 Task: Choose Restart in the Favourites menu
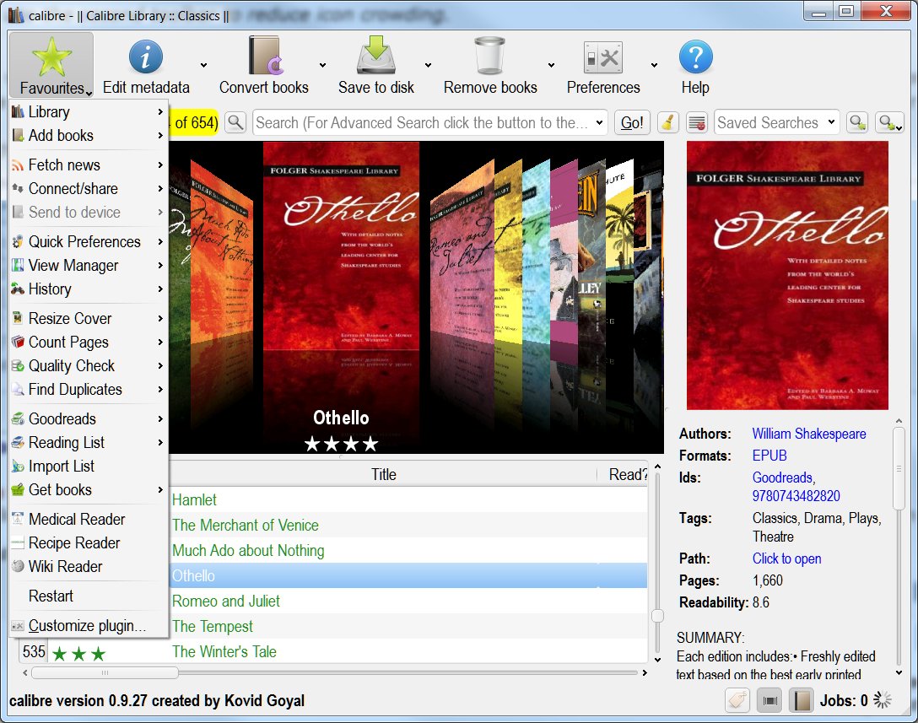(x=89, y=596)
